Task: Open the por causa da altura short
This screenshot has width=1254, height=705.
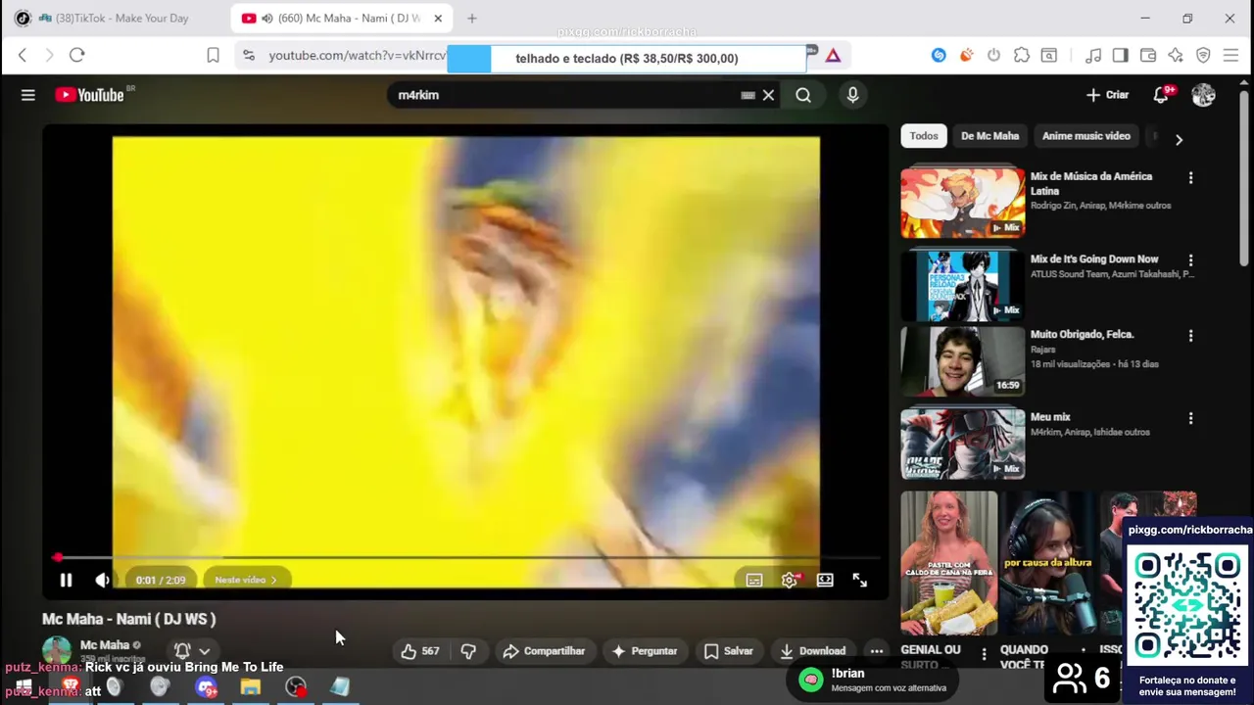Action: pos(1047,564)
